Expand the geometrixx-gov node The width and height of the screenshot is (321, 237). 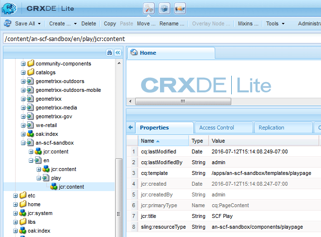point(23,117)
